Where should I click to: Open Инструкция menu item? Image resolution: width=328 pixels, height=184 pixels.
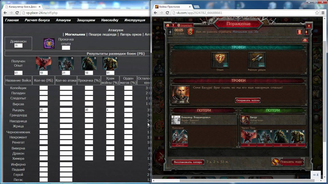pos(135,20)
